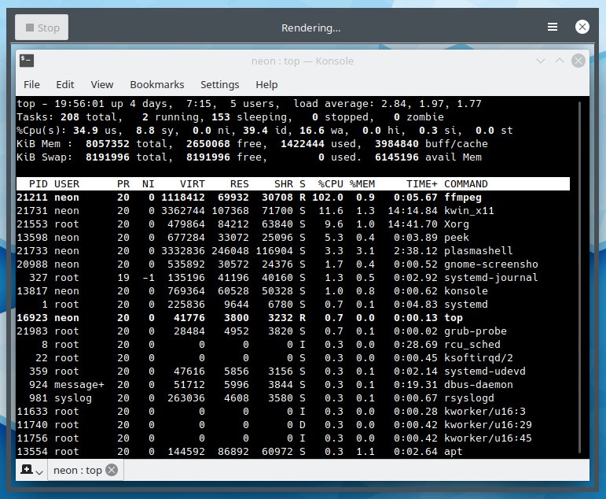Click the 'neon : top — Konsole' window title
Screen dimensions: 606x499
pyautogui.click(x=303, y=61)
